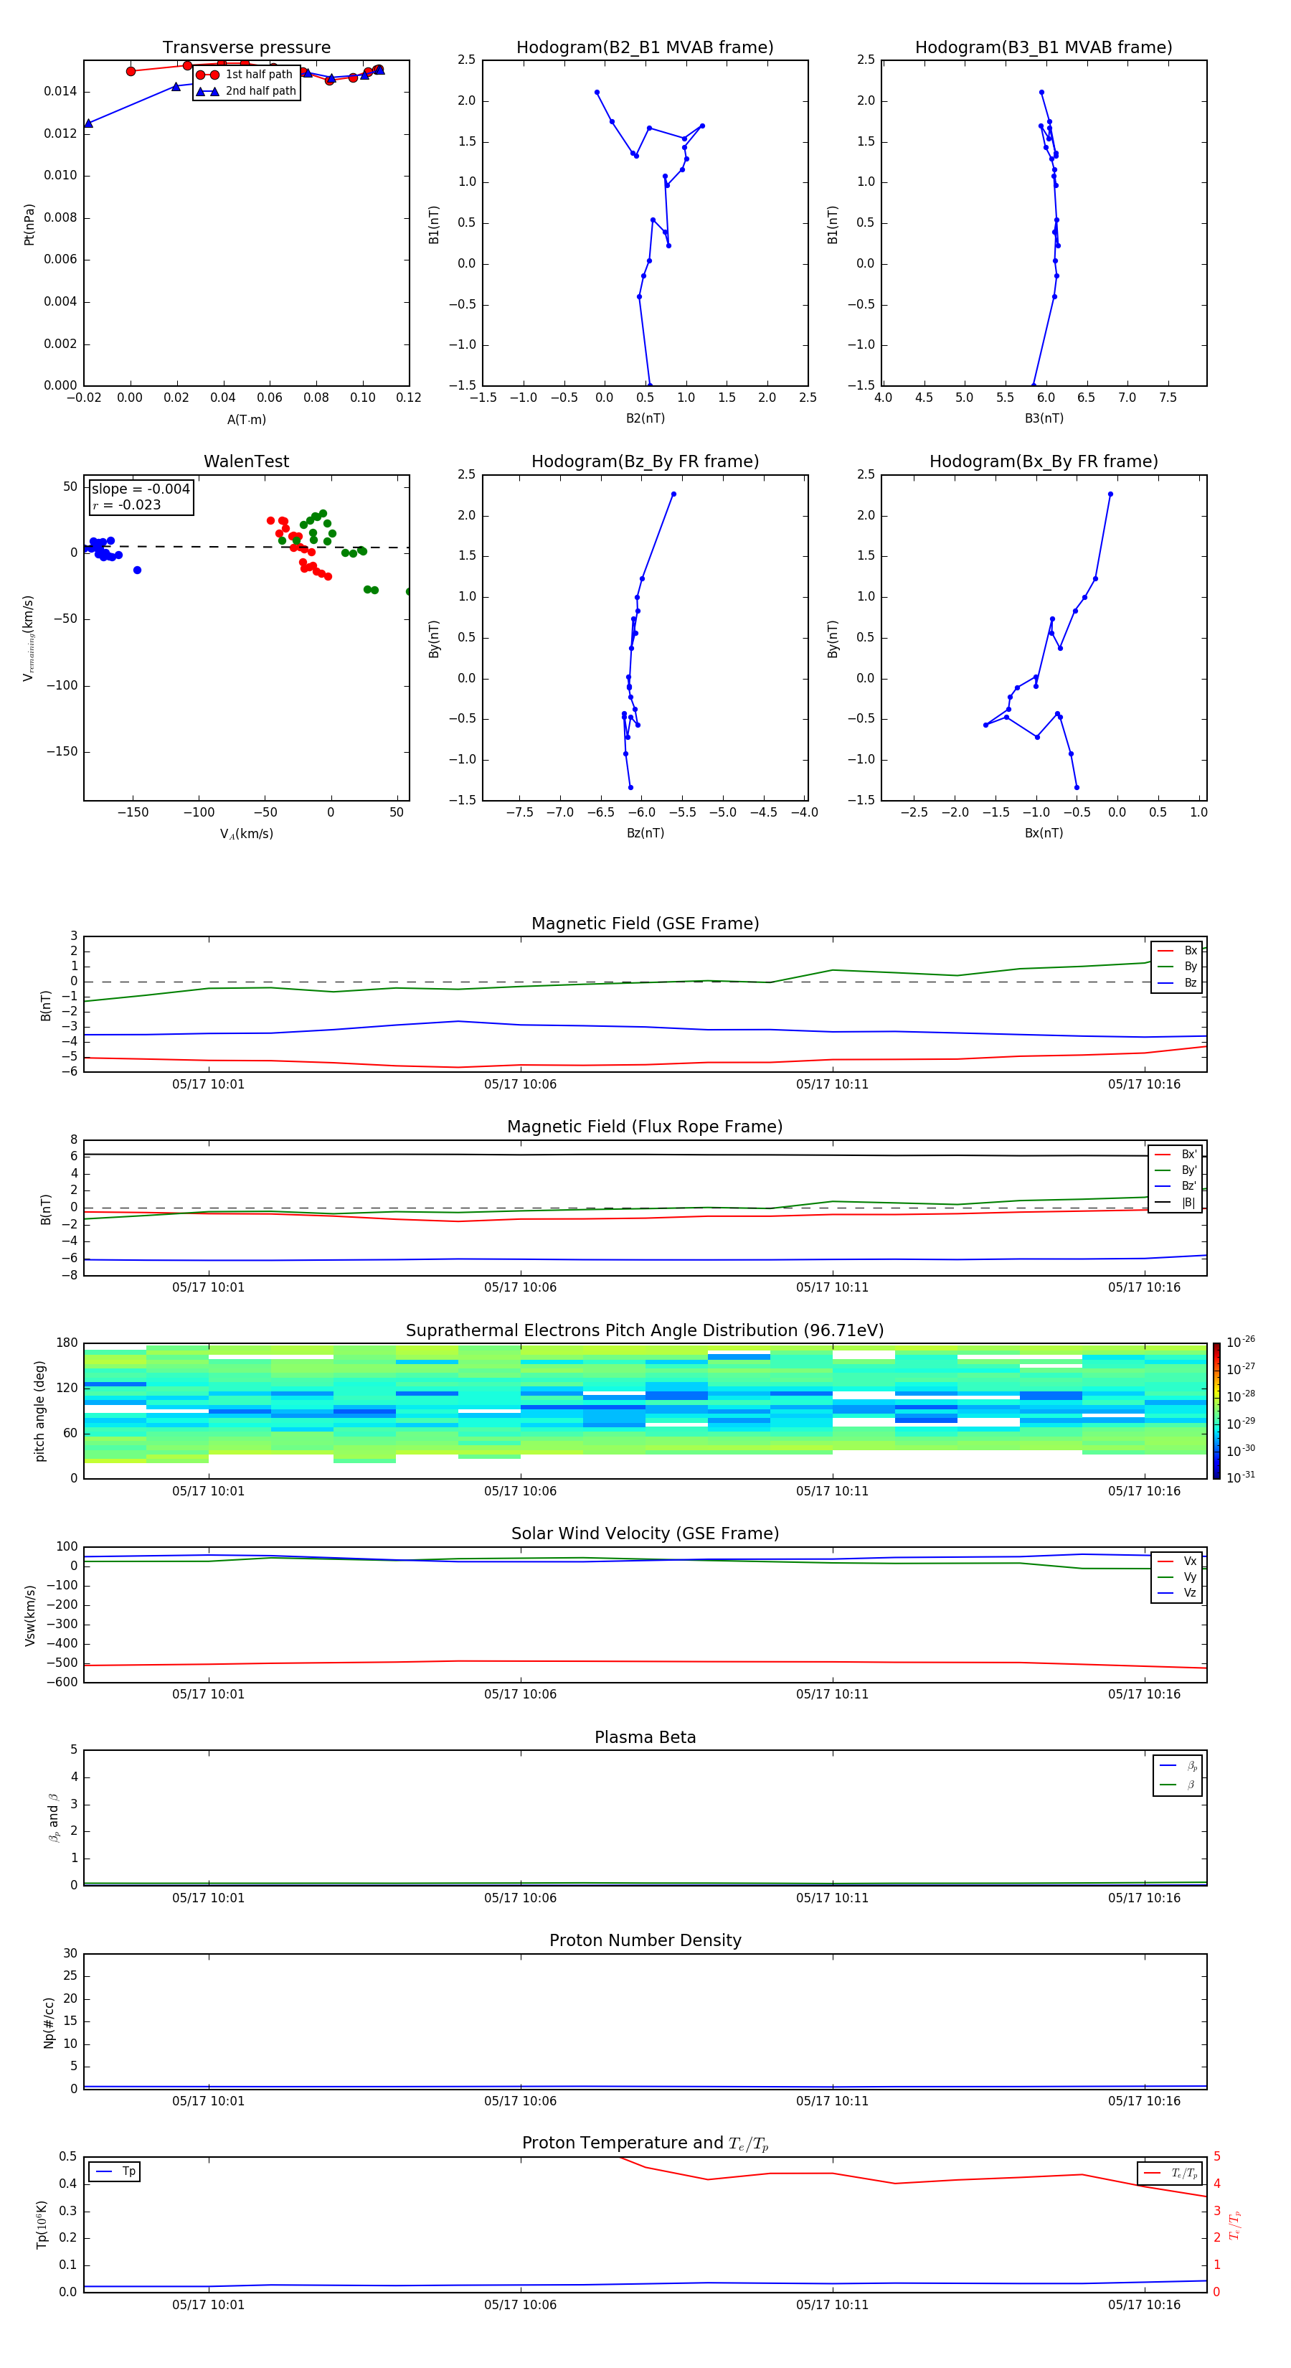
Task: Click 'Bz(nT)' axis label under hodogram
Action: tap(645, 833)
